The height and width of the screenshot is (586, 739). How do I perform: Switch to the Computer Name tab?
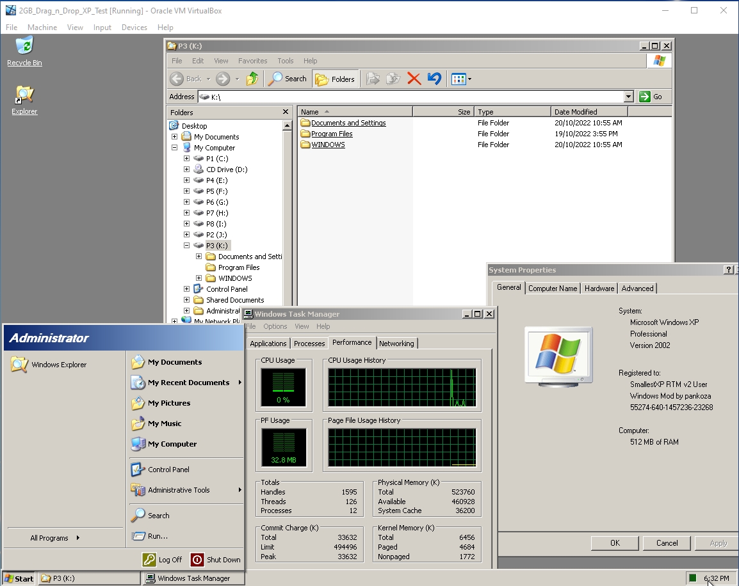coord(553,289)
